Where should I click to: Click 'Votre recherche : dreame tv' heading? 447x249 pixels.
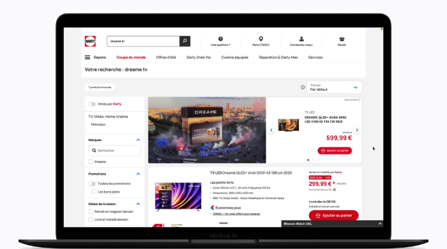116,70
